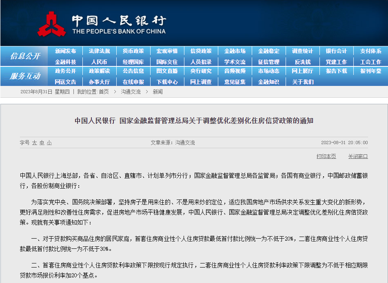Click 信息公开 section header
This screenshot has width=388, height=283.
pyautogui.click(x=25, y=56)
